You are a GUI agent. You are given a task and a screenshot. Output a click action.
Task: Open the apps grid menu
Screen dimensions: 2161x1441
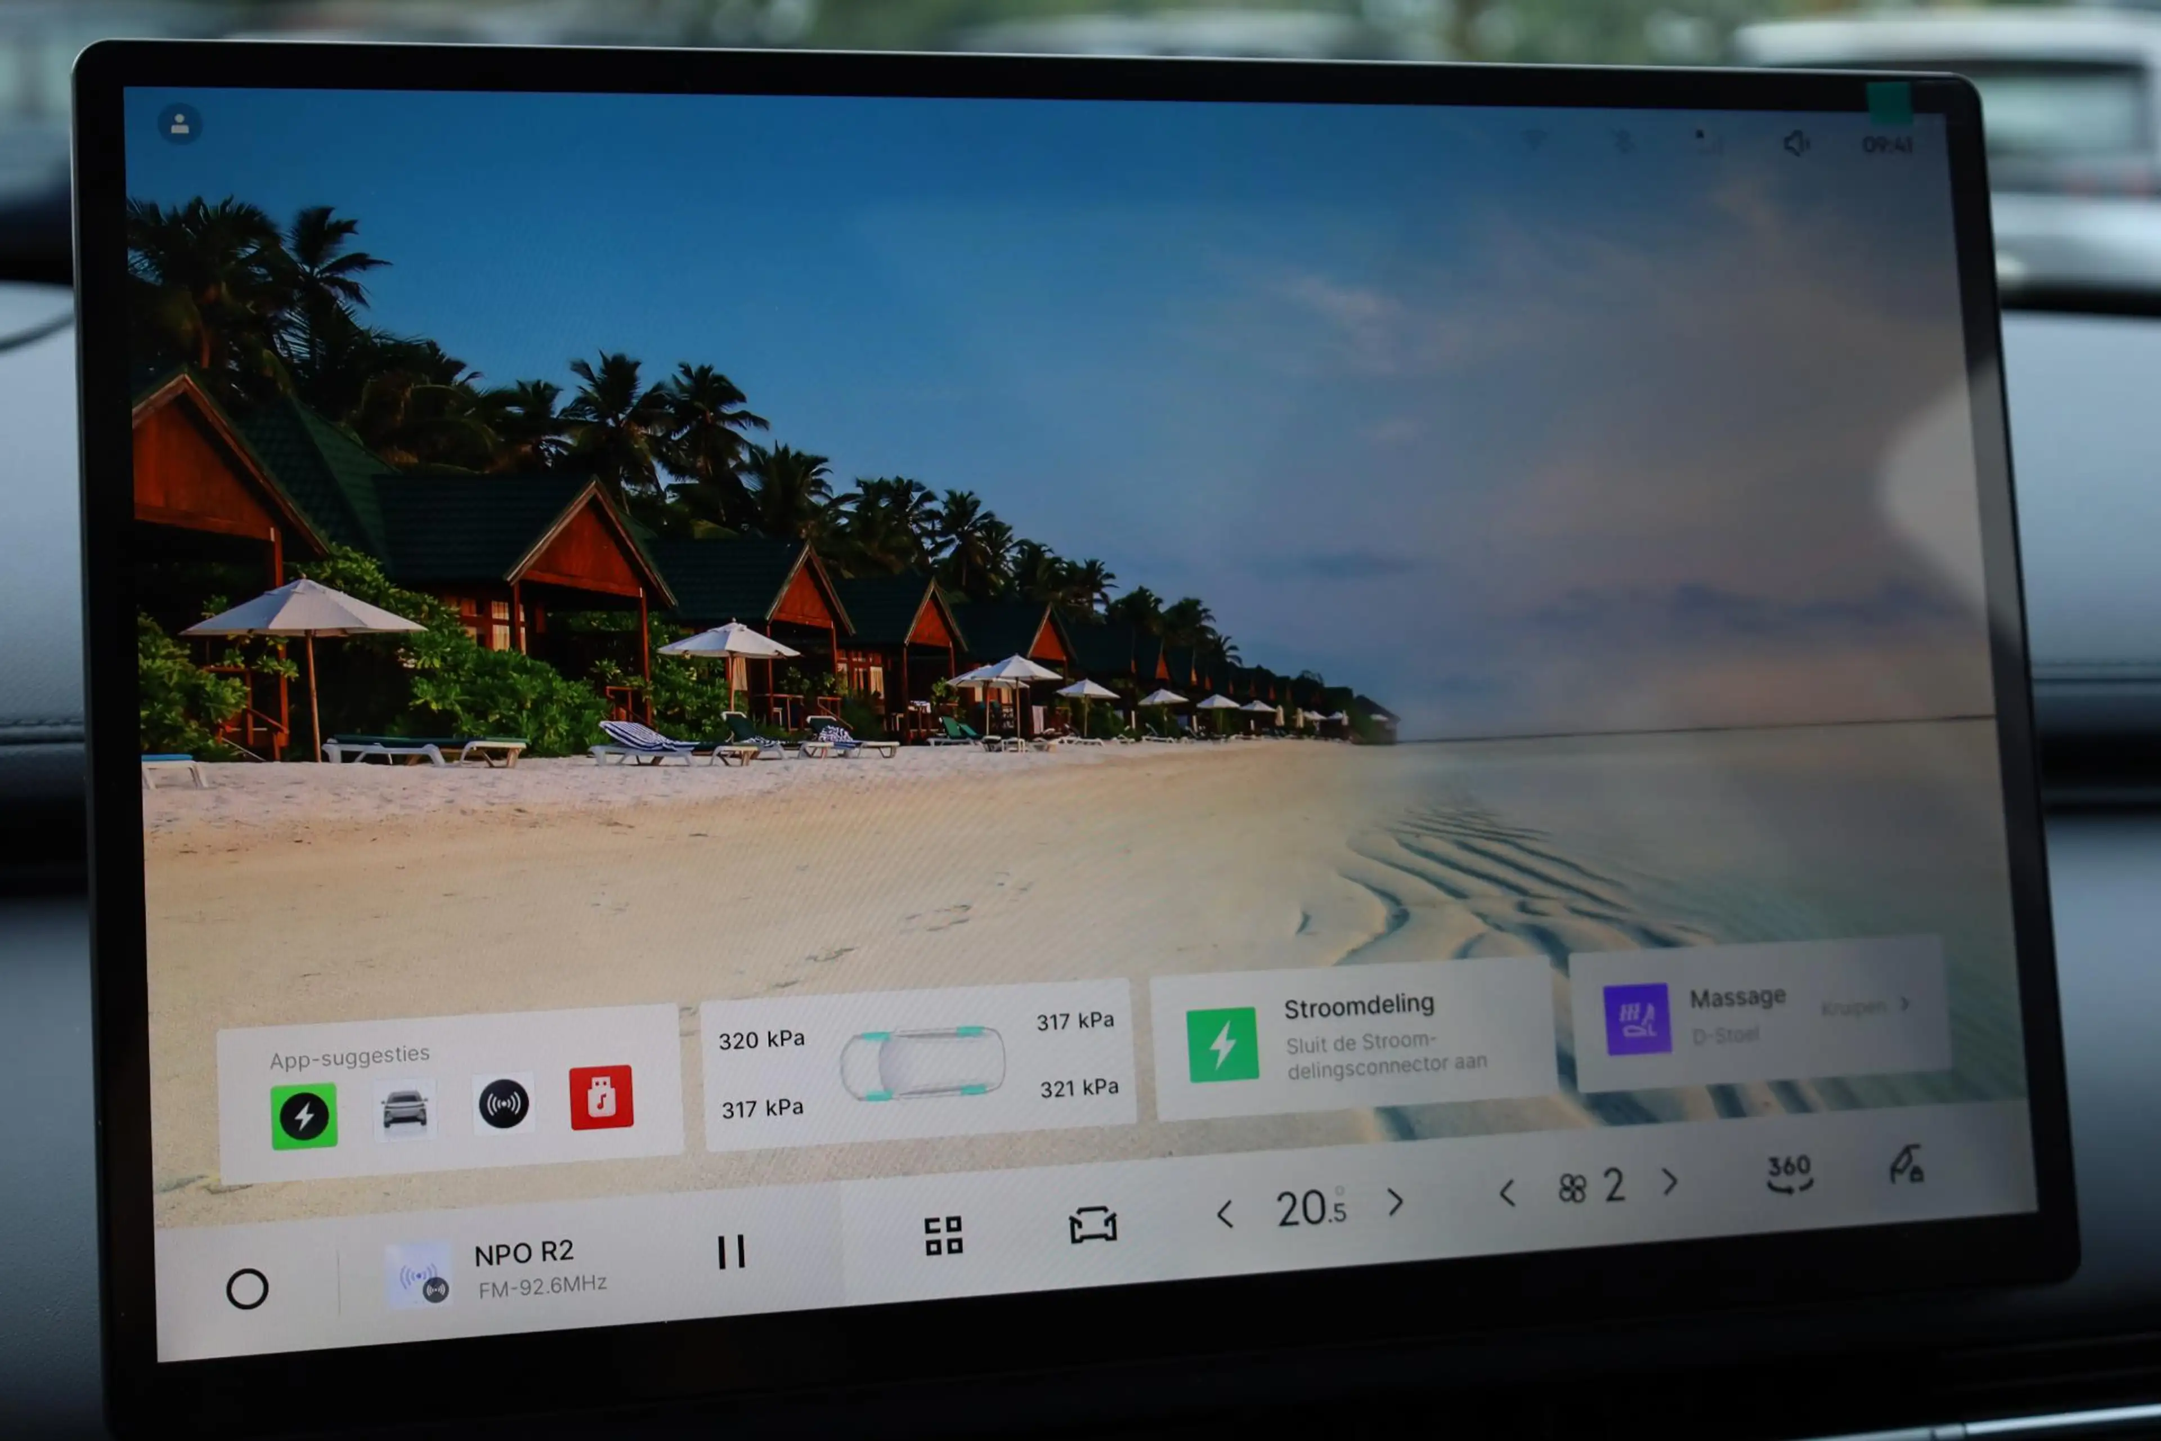pos(943,1236)
